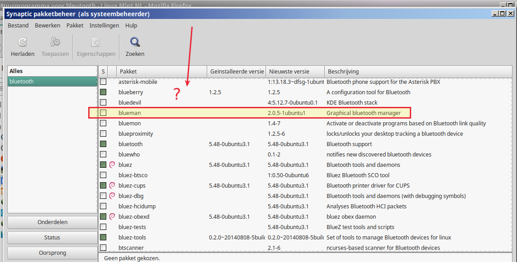
Task: Mark the blueman package checkbox
Action: tap(103, 113)
